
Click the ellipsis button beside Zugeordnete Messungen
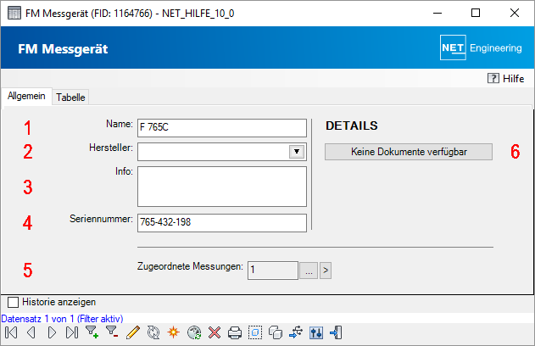pos(309,271)
